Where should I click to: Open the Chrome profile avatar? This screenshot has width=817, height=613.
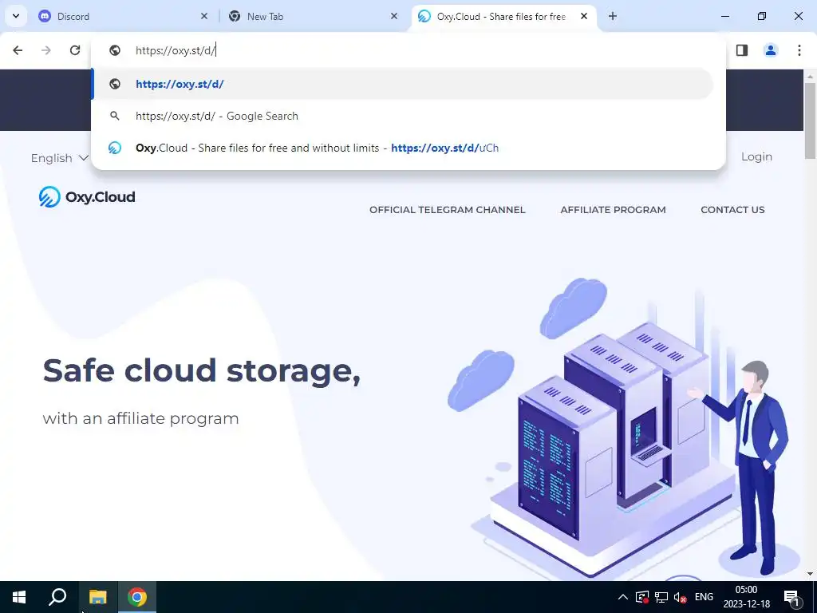771,50
